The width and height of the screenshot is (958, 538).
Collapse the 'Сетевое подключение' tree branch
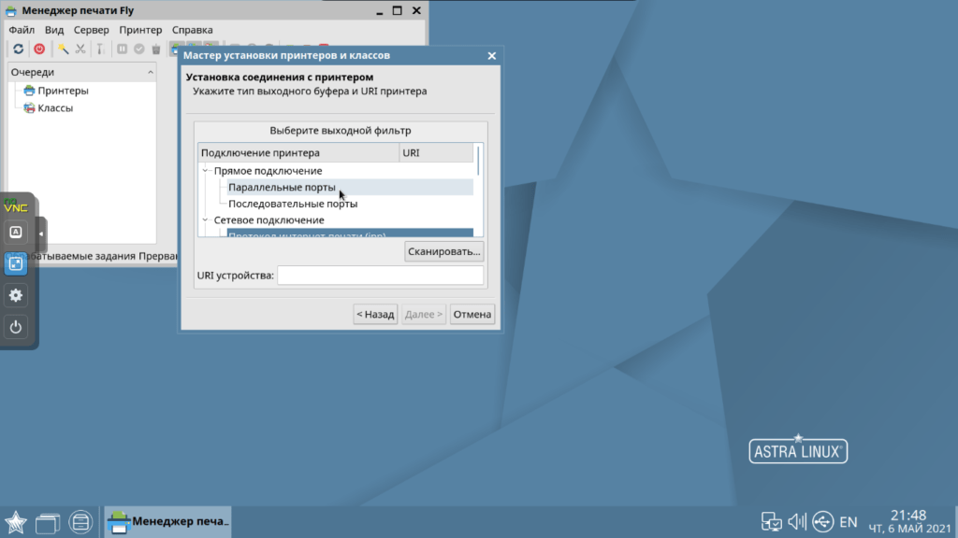pyautogui.click(x=205, y=220)
